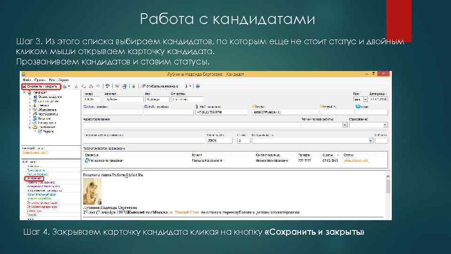Open the Правка menu
This screenshot has height=254, width=451.
tap(40, 80)
